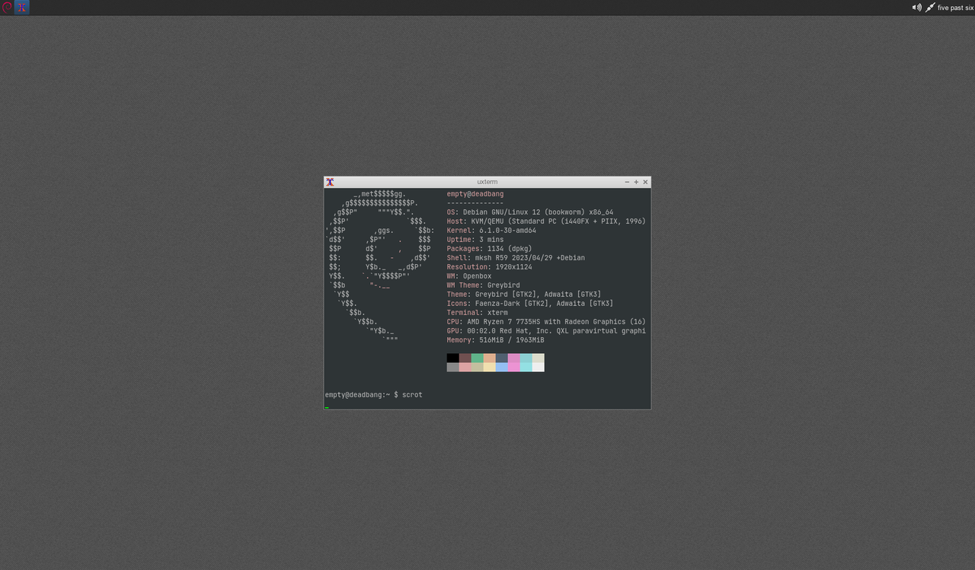Click the 'Shell: mksh R59' line

[516, 258]
